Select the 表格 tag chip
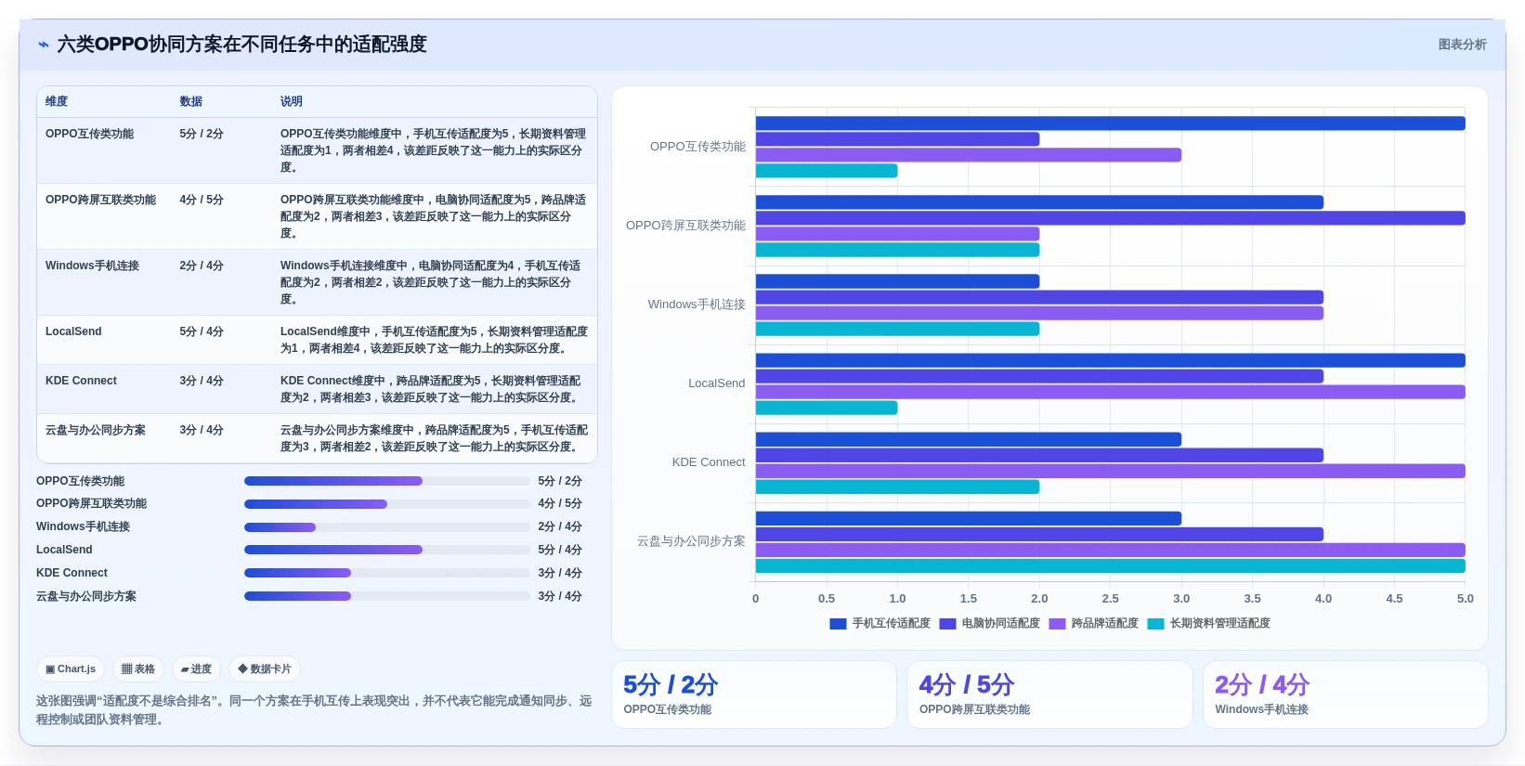 (x=138, y=669)
